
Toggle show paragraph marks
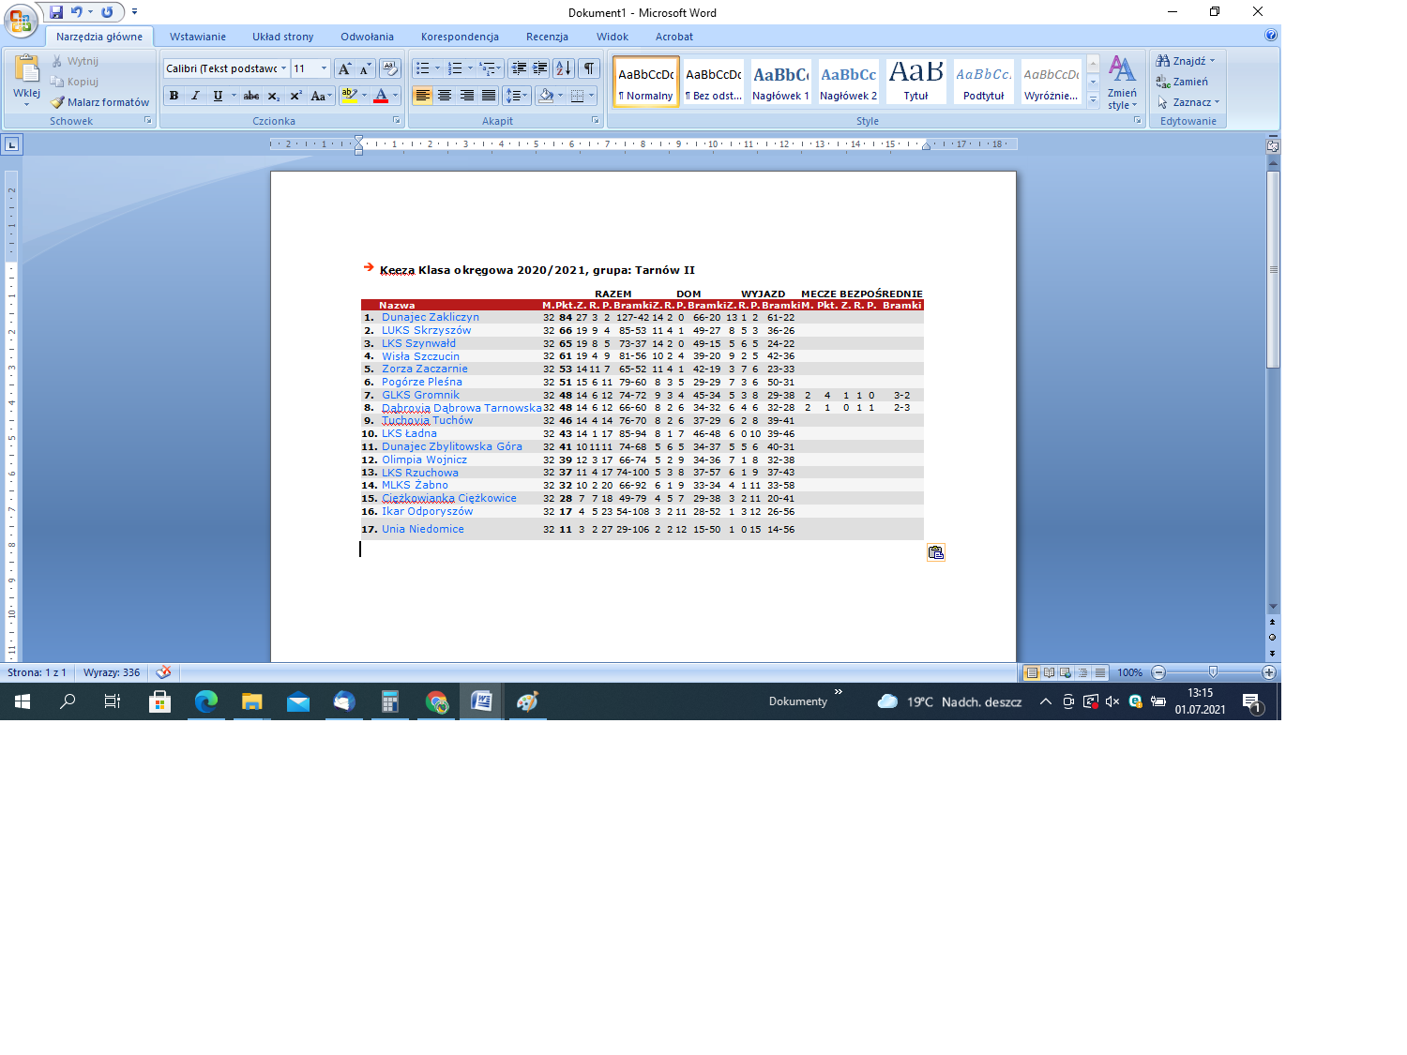[x=589, y=68]
